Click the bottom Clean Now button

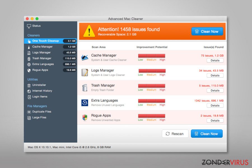(x=207, y=134)
